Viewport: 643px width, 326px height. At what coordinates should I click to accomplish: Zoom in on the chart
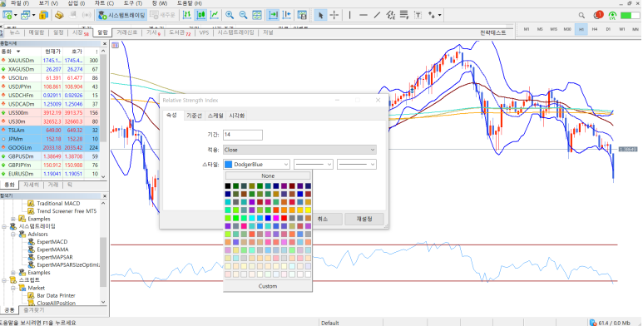230,15
